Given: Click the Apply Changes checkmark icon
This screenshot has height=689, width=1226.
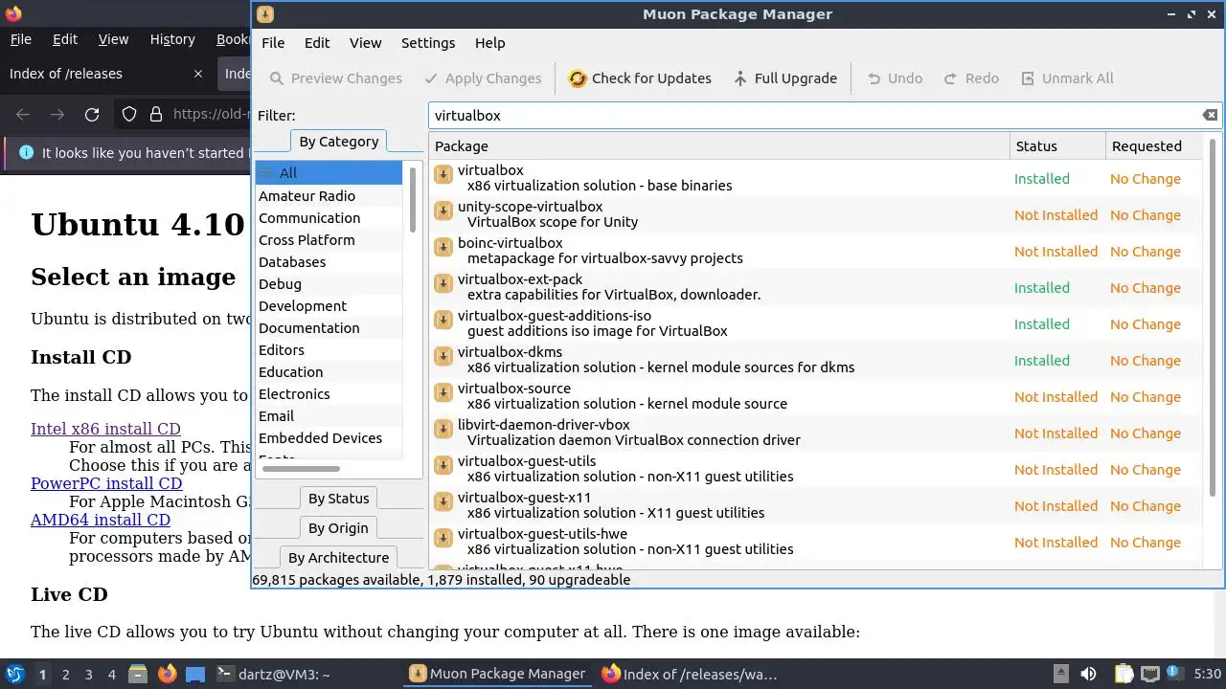Looking at the screenshot, I should click(431, 78).
